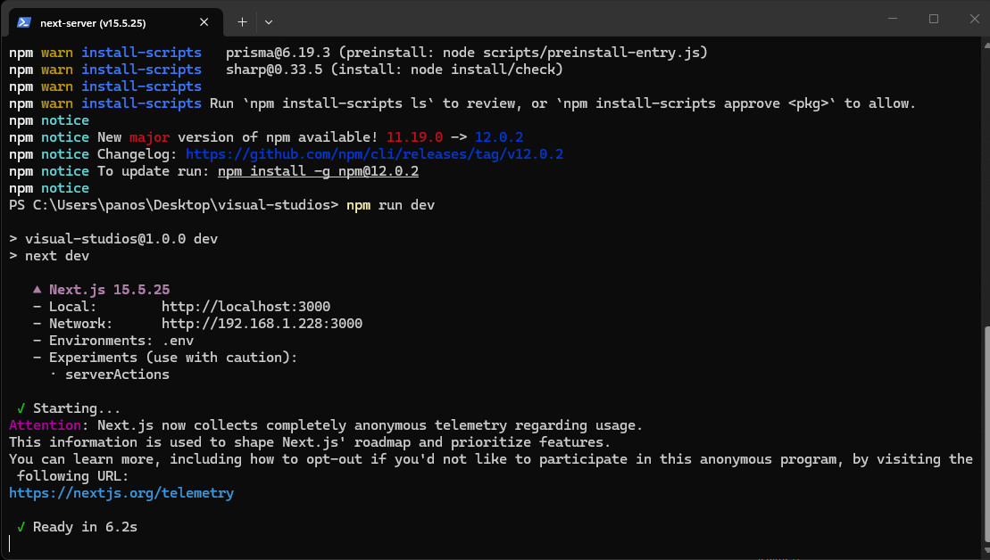Close the terminal window
Viewport: 990px width, 560px height.
click(x=974, y=19)
